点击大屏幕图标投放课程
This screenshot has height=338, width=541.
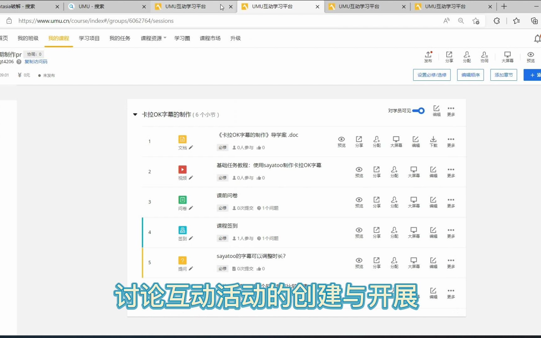508,56
